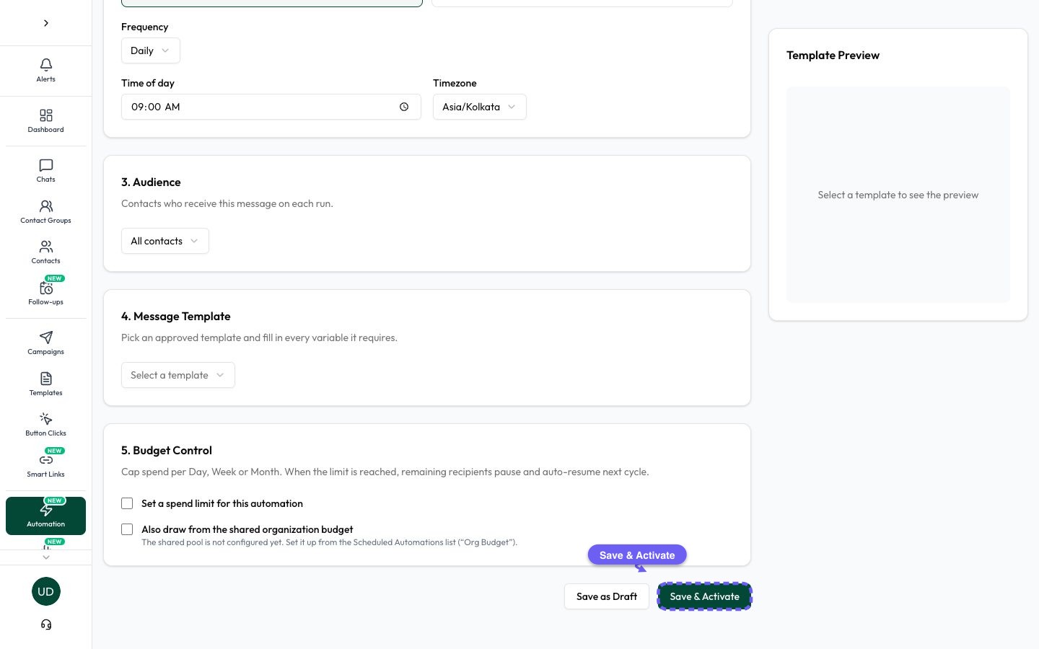Open the All contacts audience dropdown
This screenshot has width=1039, height=649.
coord(165,241)
